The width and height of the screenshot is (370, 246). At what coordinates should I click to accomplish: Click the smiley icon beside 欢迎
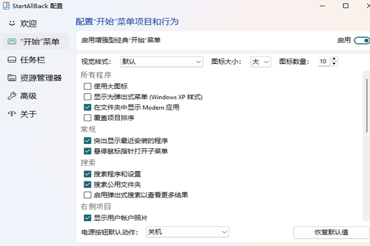click(11, 24)
